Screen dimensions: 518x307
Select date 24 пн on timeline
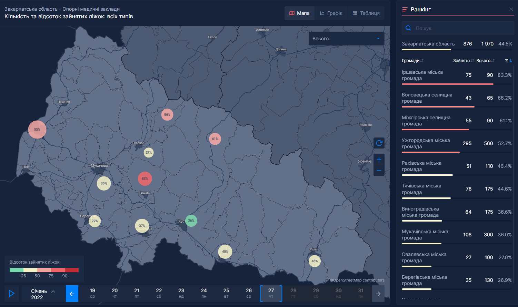point(204,293)
